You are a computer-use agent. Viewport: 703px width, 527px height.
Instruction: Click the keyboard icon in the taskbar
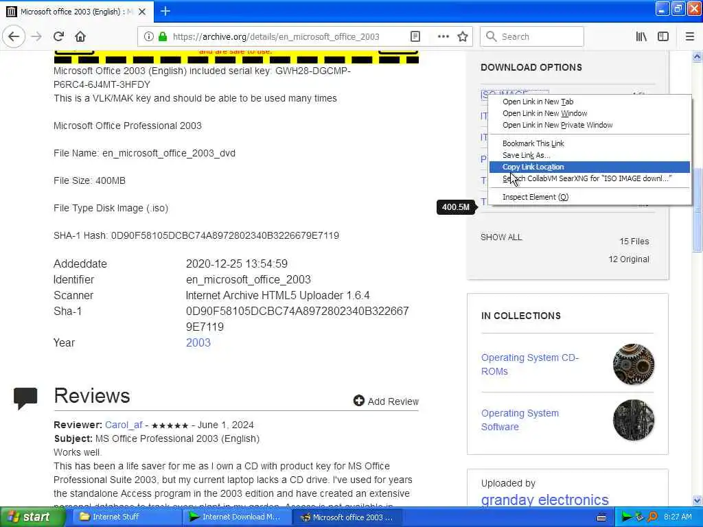[x=601, y=517]
